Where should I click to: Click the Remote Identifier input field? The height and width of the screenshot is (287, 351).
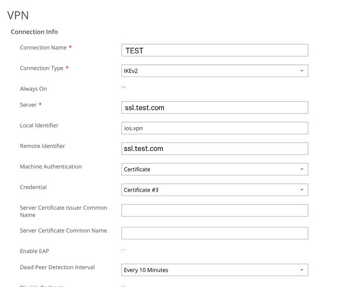coord(215,149)
